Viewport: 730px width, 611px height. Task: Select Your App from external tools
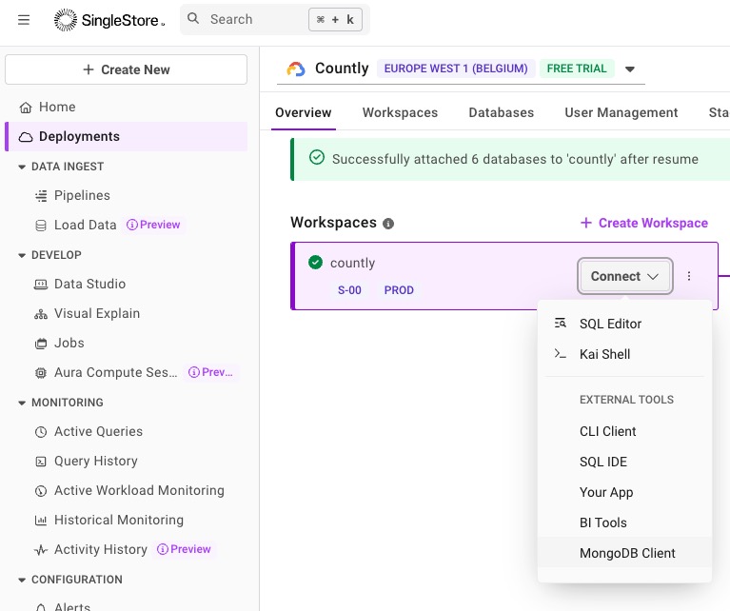point(624,493)
